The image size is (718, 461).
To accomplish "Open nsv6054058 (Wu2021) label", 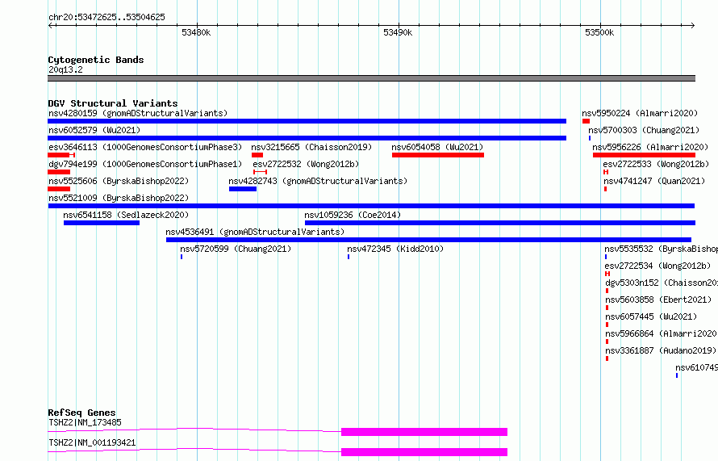I will [437, 147].
